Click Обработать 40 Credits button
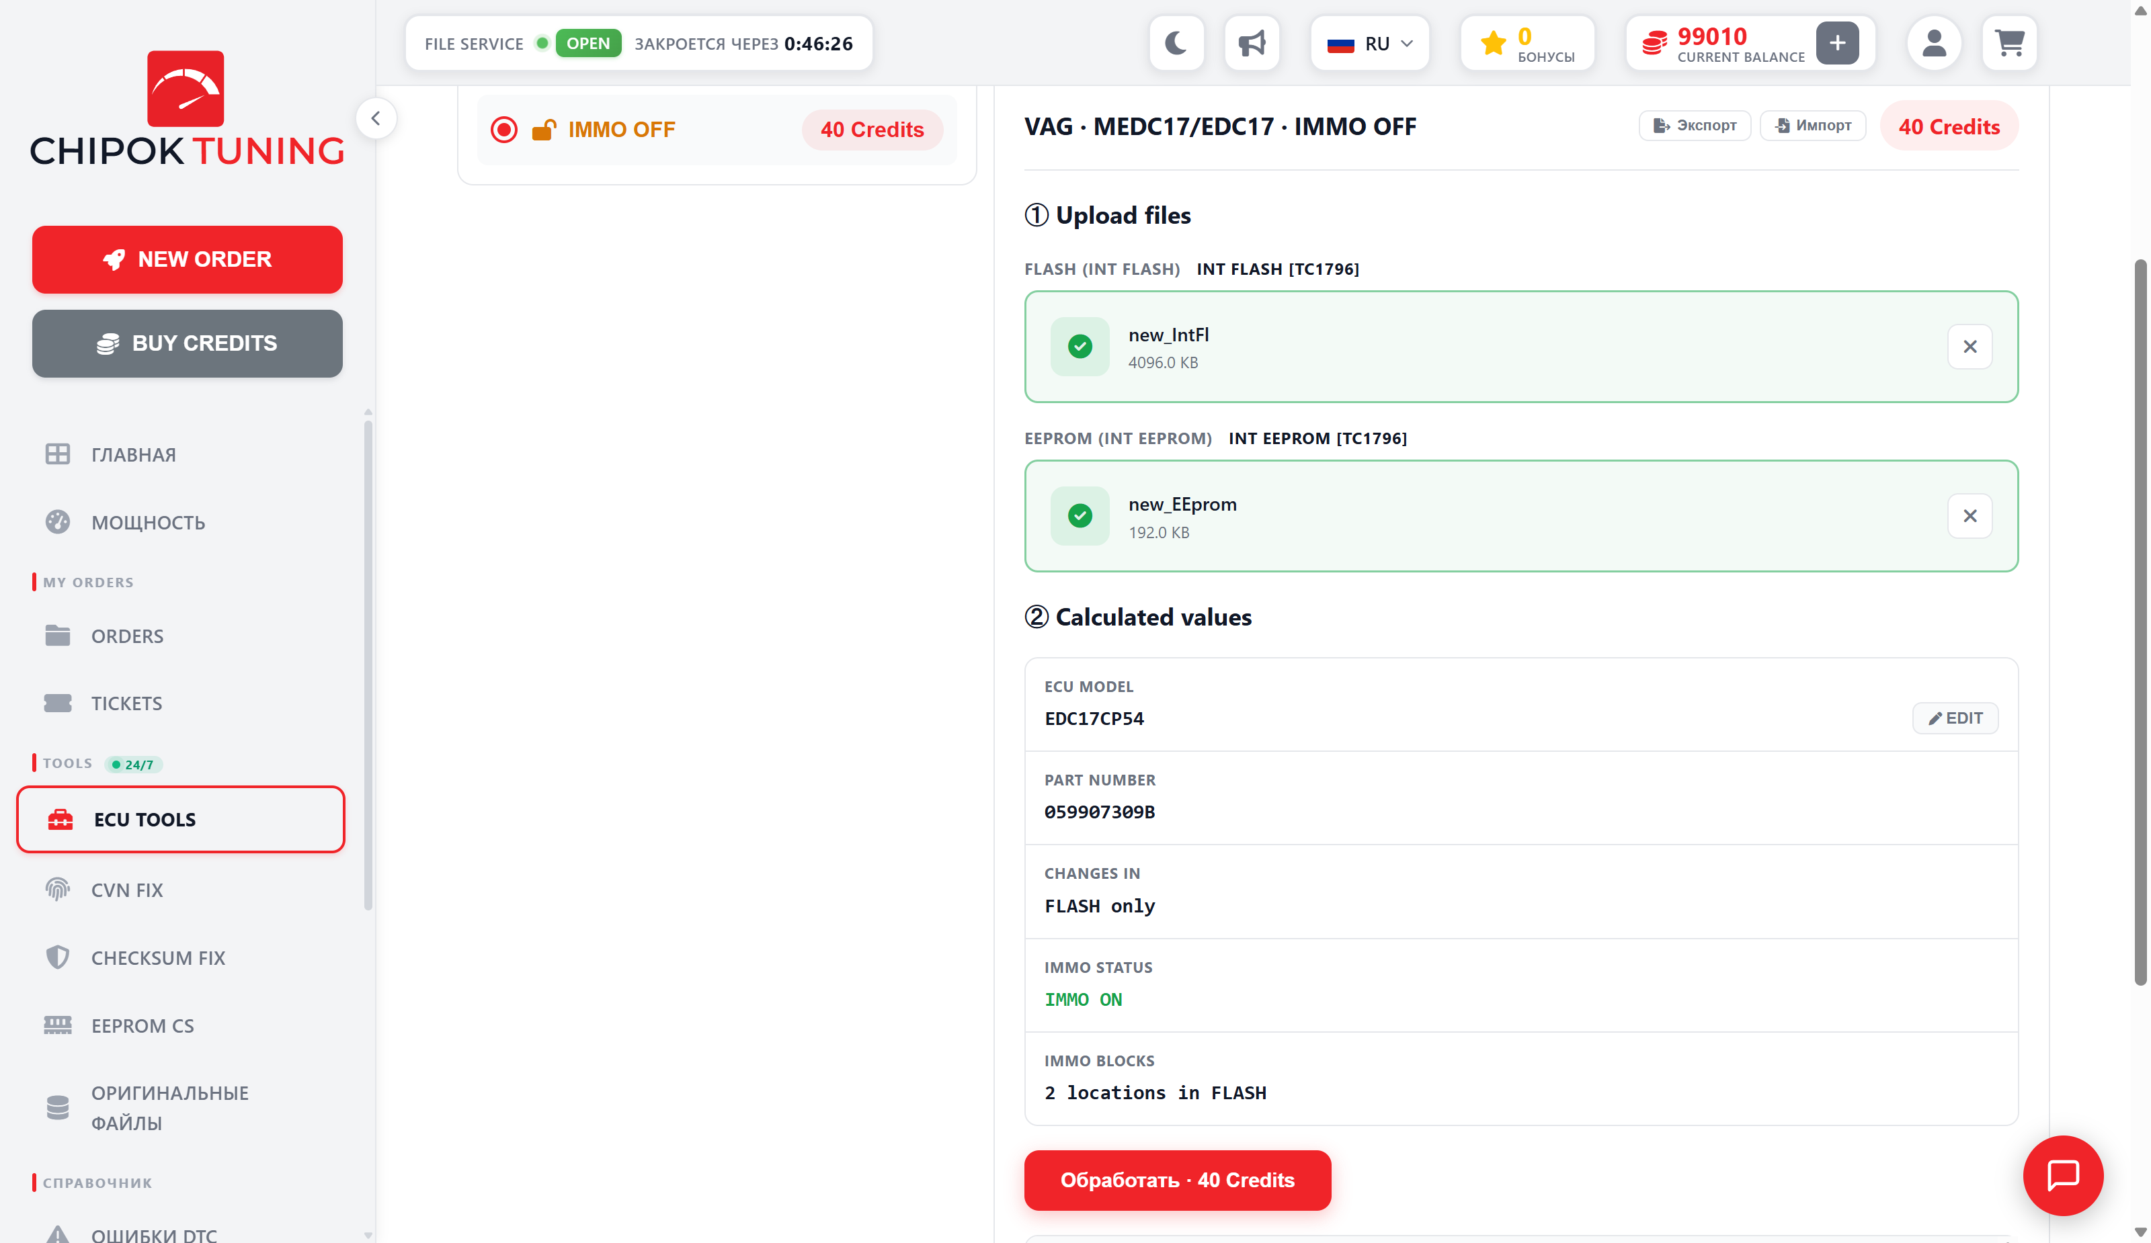 tap(1177, 1180)
